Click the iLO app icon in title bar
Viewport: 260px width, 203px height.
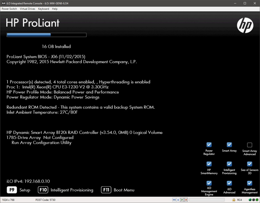4,3
